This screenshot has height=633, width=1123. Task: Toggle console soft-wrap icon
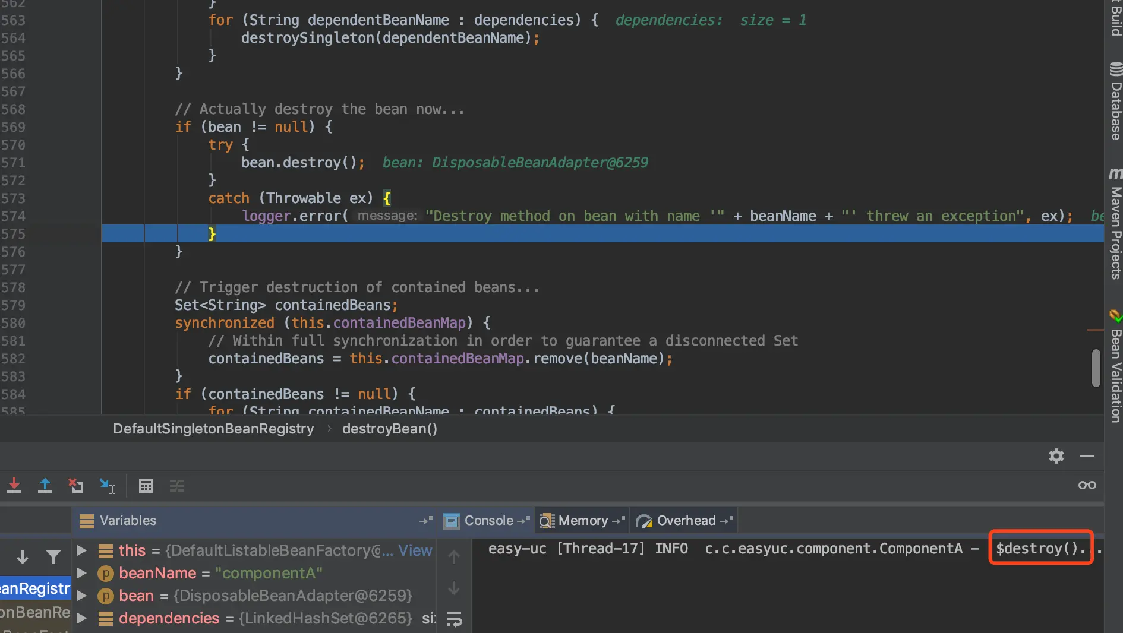click(454, 619)
